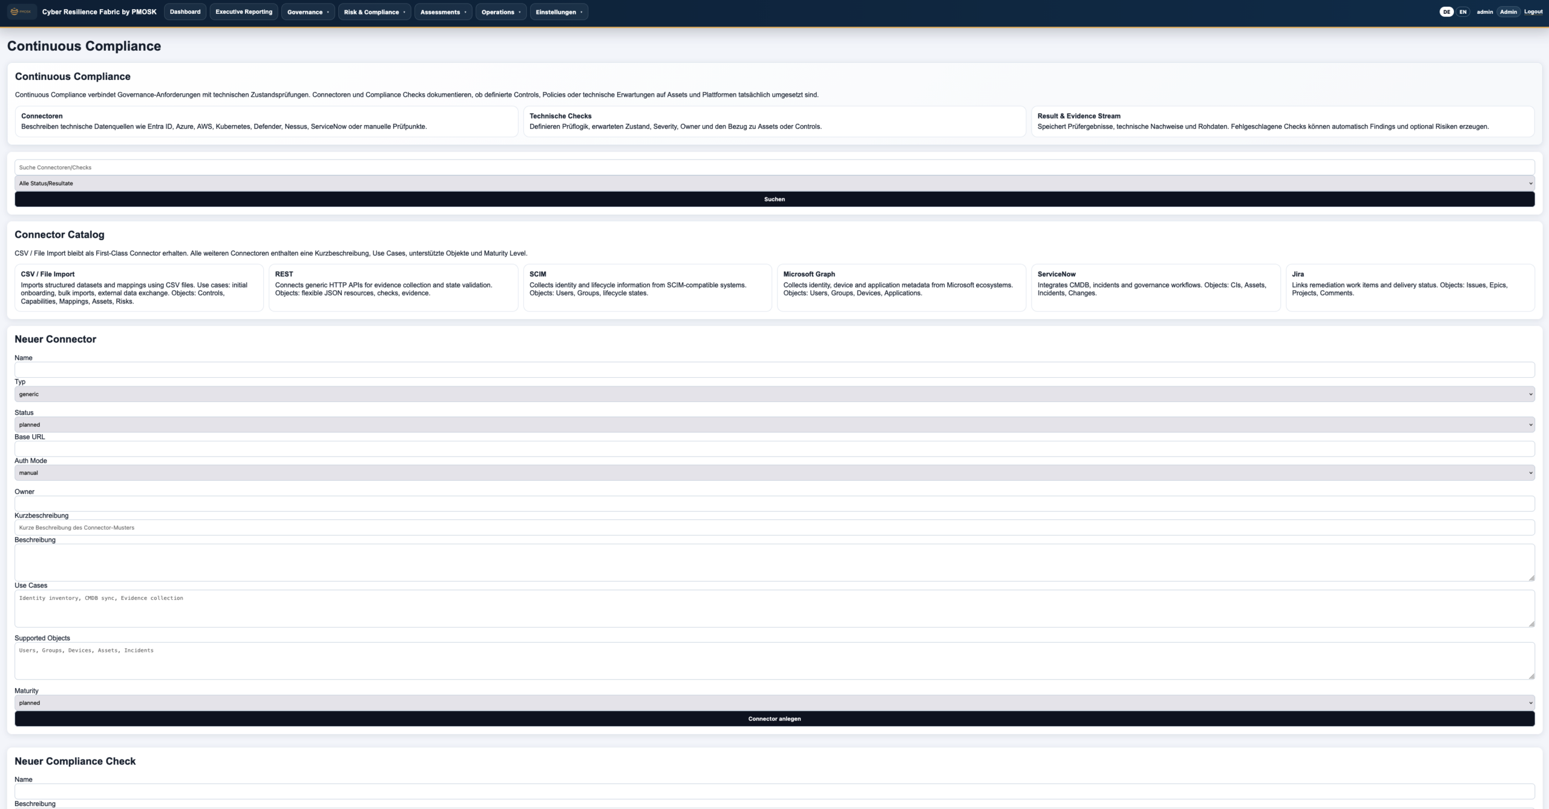Open the Risk & Compliance menu
Viewport: 1549px width, 809px height.
[375, 11]
